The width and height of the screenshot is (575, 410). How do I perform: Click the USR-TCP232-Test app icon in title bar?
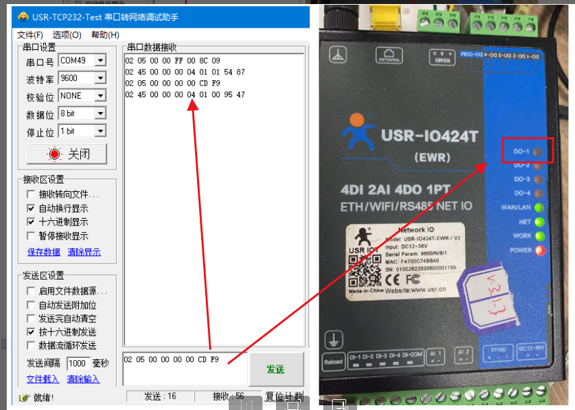[23, 17]
